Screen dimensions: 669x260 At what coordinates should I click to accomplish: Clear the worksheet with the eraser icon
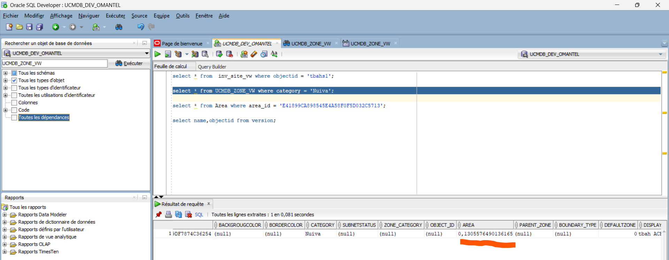254,54
